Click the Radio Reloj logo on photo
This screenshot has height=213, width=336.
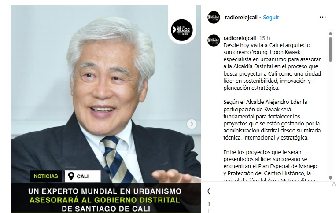point(182,30)
